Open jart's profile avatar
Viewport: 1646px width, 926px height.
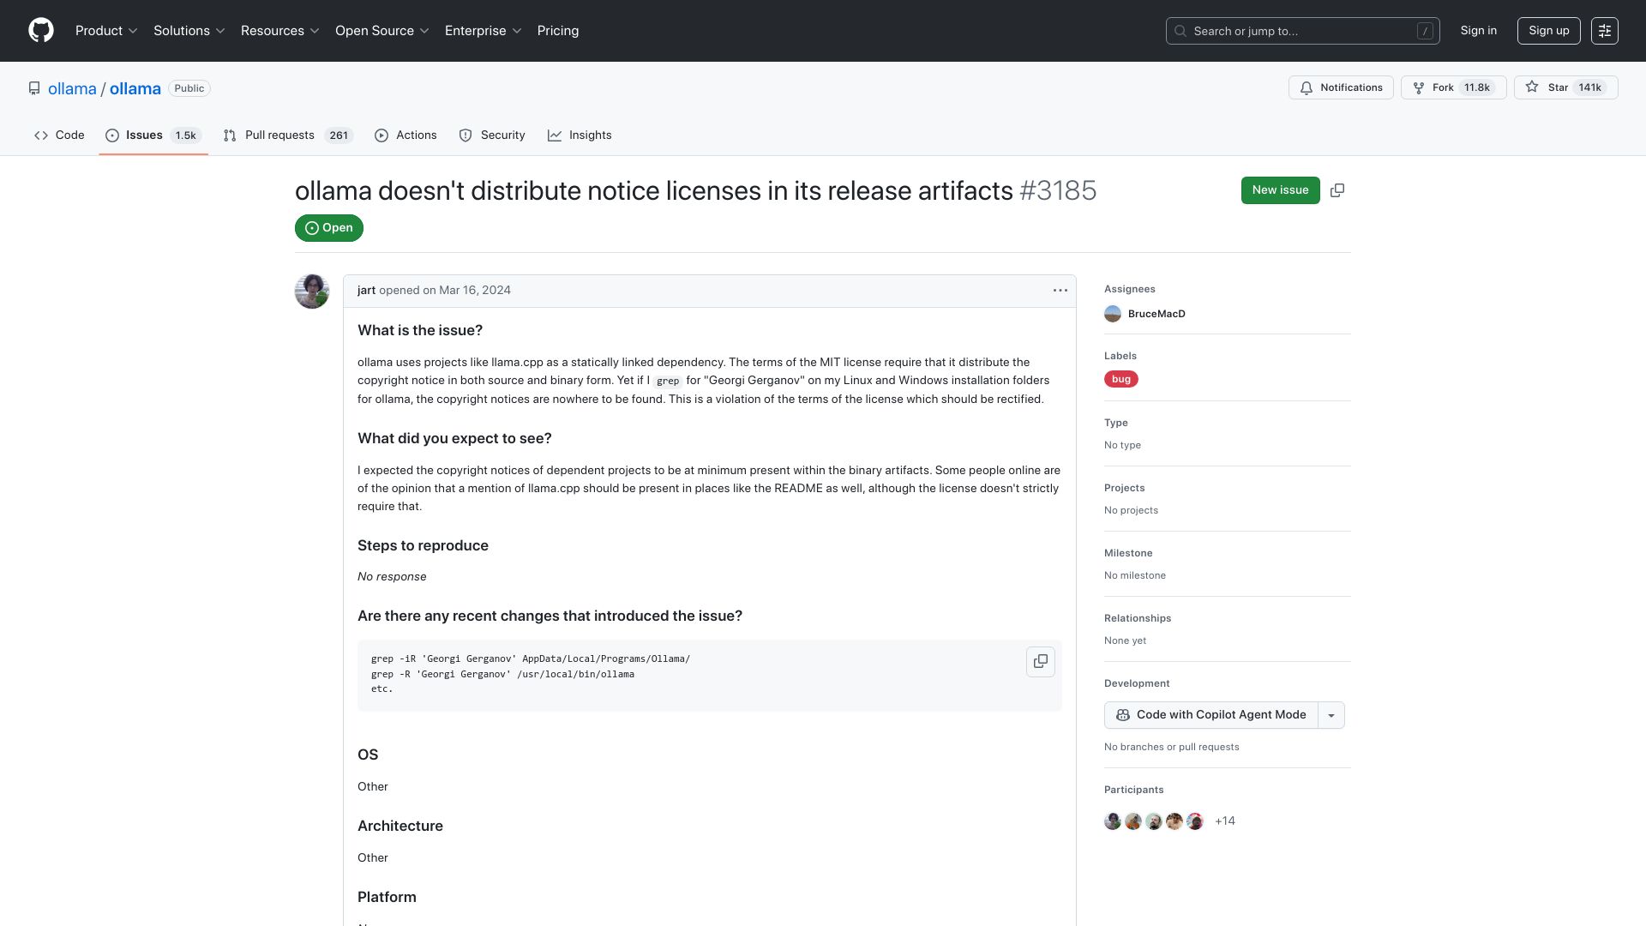(312, 292)
